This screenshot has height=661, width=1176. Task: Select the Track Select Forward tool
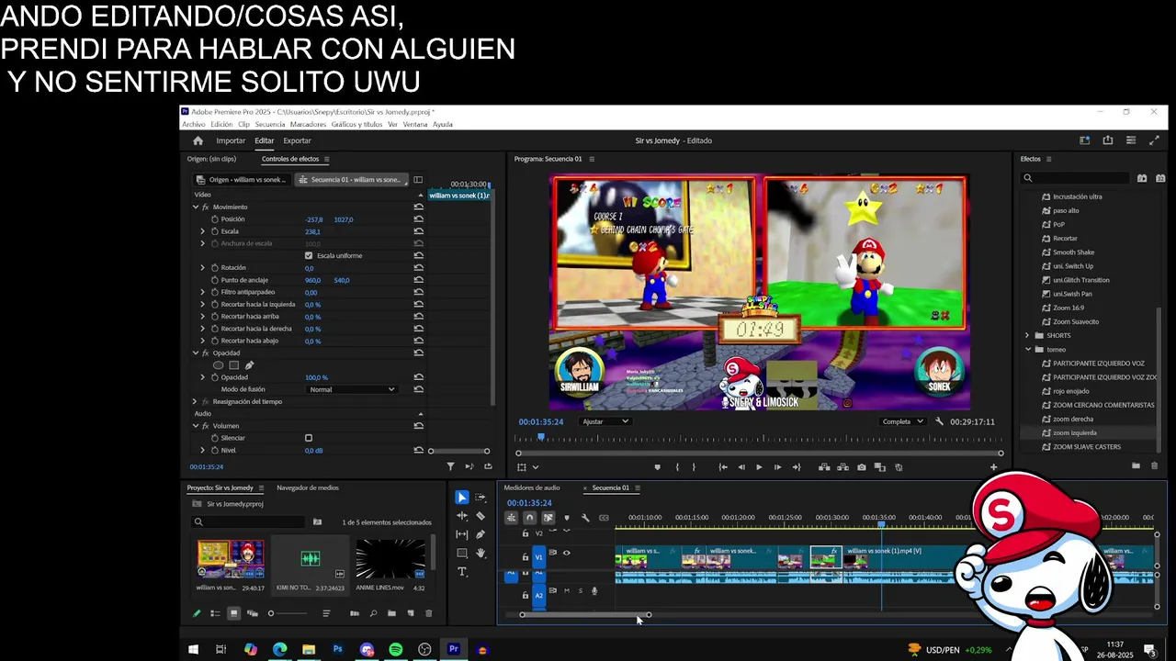click(481, 498)
